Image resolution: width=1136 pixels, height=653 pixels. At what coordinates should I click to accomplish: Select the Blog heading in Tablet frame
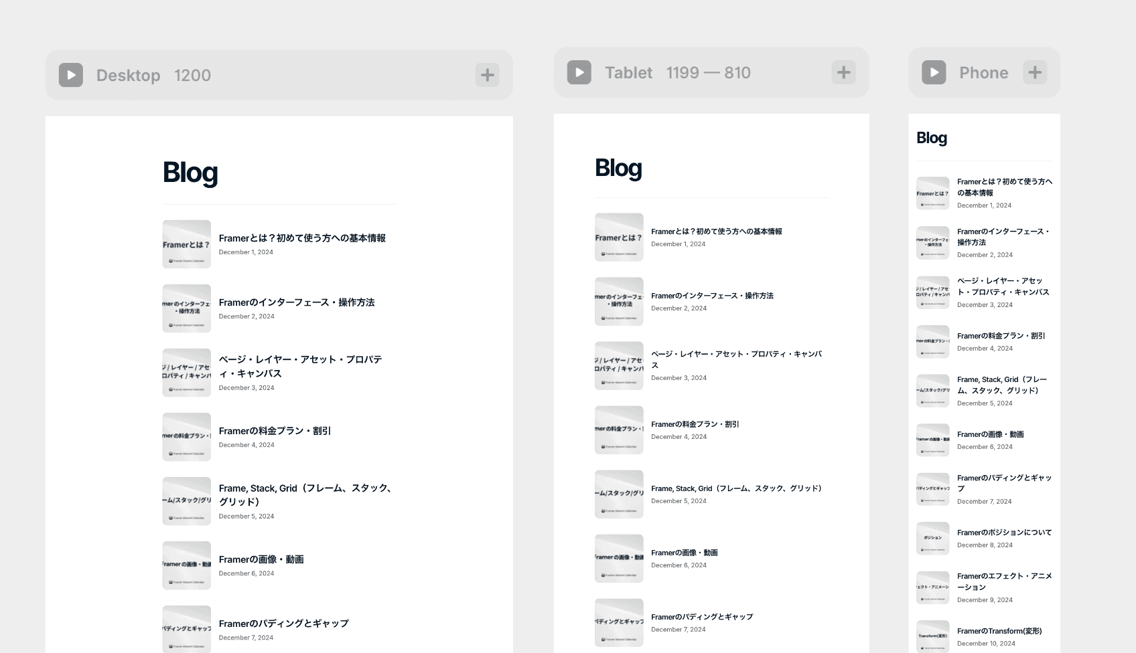(x=618, y=168)
